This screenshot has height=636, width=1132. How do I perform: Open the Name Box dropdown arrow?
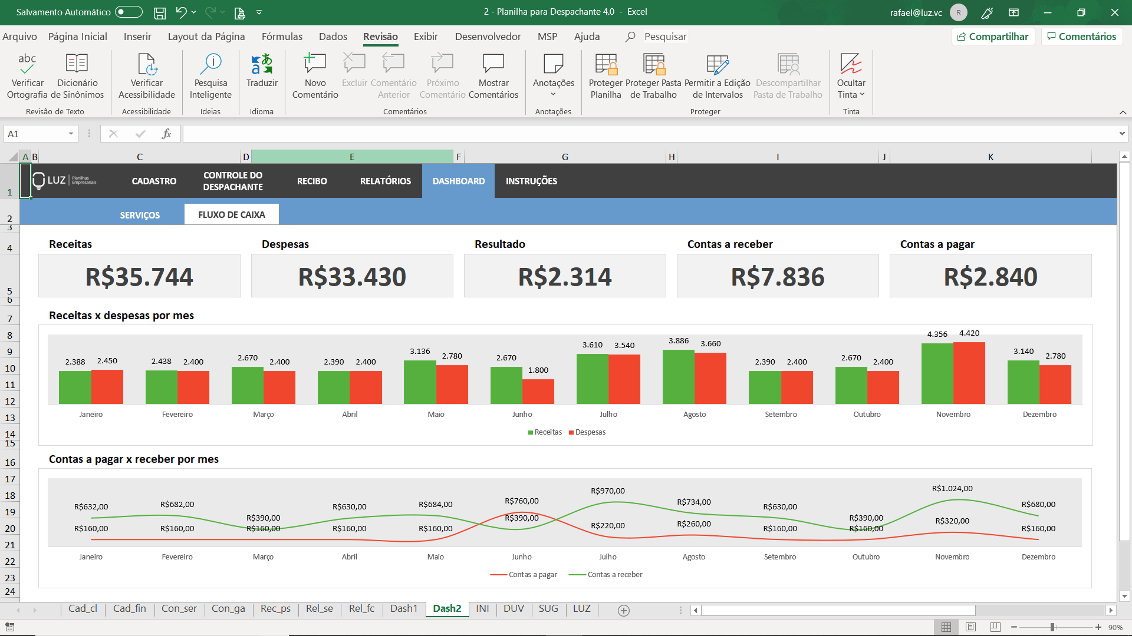click(x=71, y=134)
